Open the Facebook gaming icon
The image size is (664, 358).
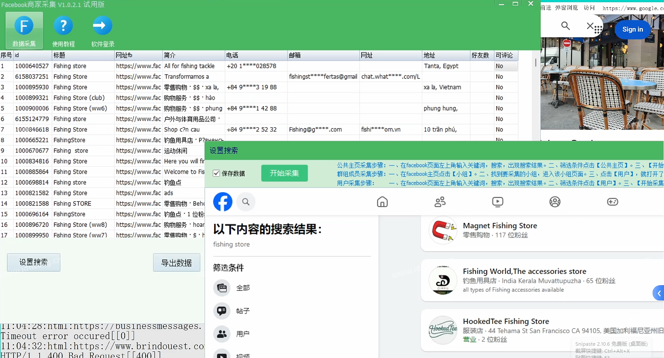pyautogui.click(x=612, y=202)
